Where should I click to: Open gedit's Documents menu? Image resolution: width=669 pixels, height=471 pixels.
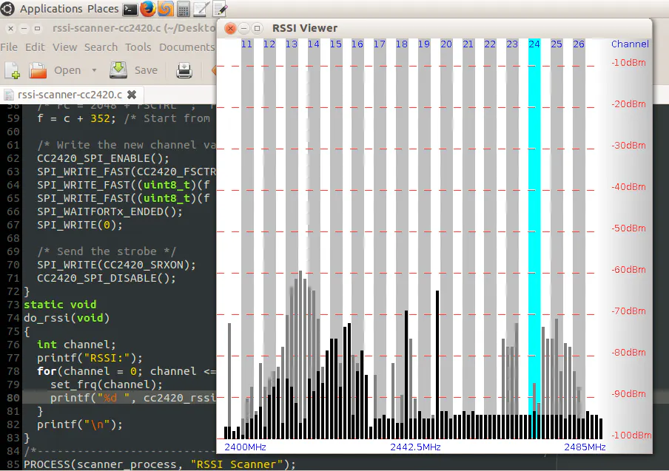pos(187,47)
